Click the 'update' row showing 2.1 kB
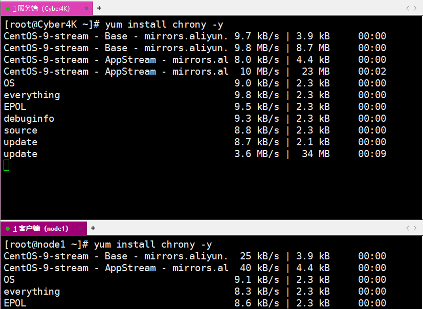 click(195, 142)
